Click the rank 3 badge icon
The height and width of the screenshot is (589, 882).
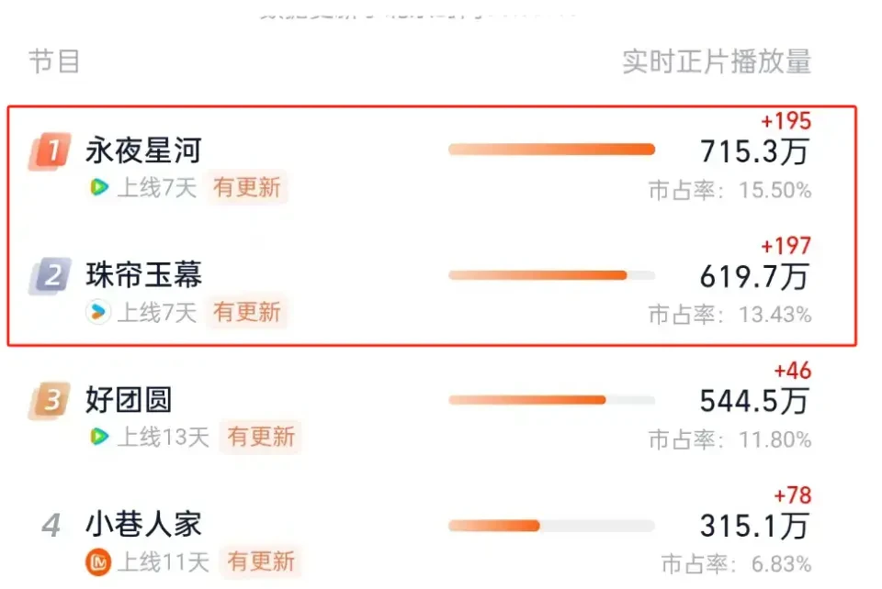tap(50, 400)
